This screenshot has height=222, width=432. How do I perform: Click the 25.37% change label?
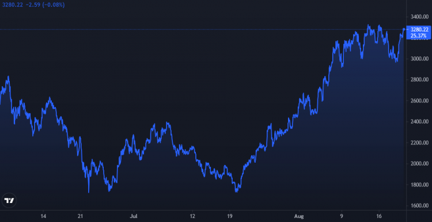(x=418, y=36)
